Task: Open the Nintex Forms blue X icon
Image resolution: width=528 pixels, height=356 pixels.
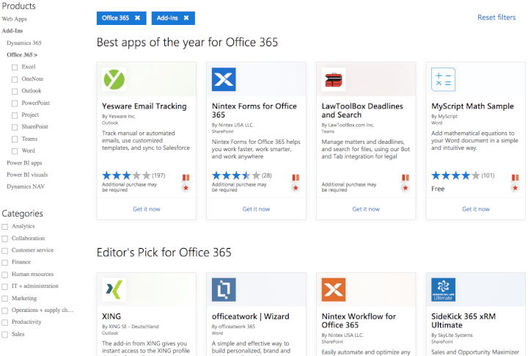Action: click(x=224, y=79)
